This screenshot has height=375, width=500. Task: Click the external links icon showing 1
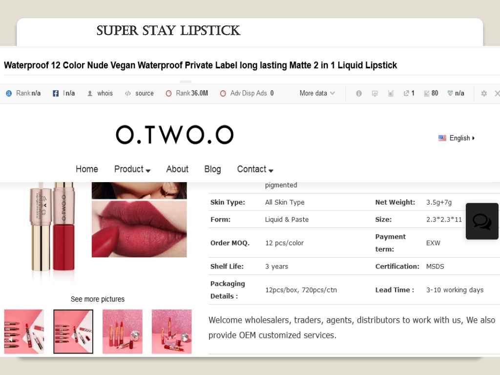[406, 93]
